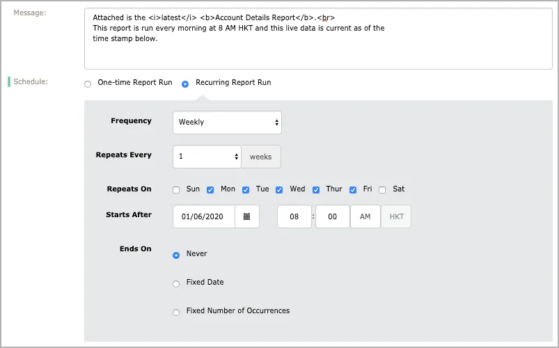Uncheck the Mon checkbox

[x=210, y=190]
